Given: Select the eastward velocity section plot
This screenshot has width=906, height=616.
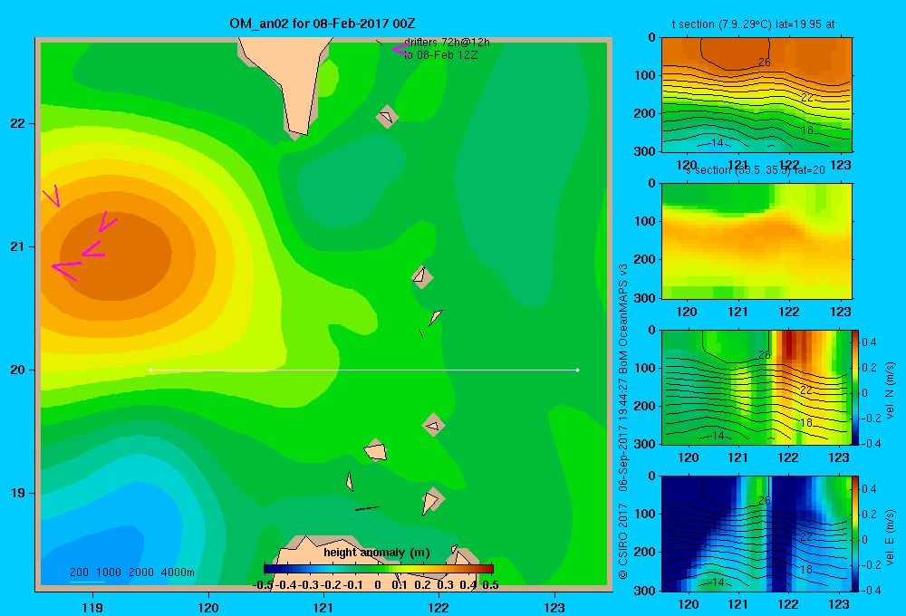Looking at the screenshot, I should click(757, 534).
